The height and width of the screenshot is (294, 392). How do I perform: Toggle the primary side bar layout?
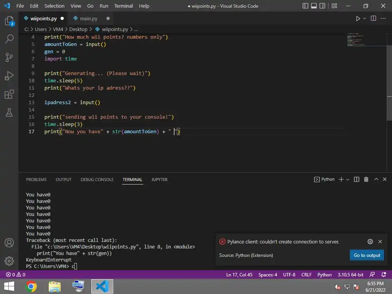pos(305,6)
